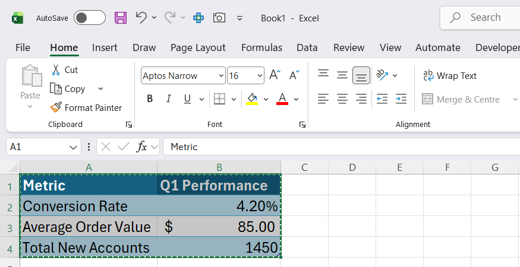Expand the font colour palette arrow
Screen dimensions: 520x267
[296, 99]
